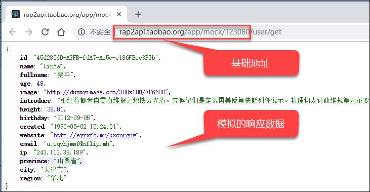
Task: Click the "created" key label
Action: pyautogui.click(x=32, y=127)
